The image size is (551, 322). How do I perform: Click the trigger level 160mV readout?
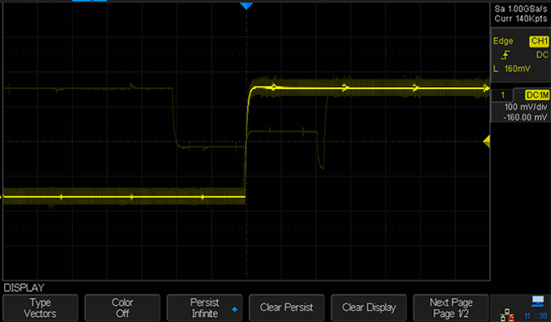click(517, 69)
